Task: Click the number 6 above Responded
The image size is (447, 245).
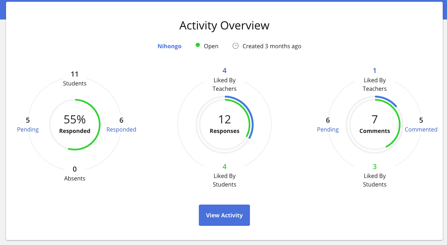Action: tap(121, 120)
